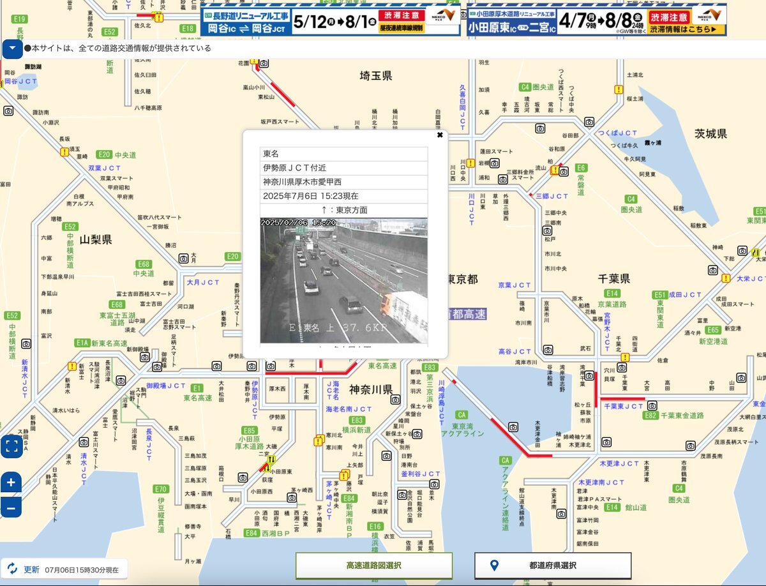Open the camera icon near 諏訪
766x586 pixels.
8,111
